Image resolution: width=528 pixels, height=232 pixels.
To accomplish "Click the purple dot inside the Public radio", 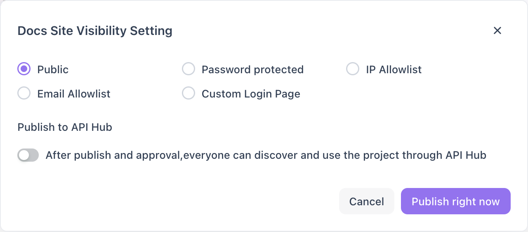I will 24,69.
